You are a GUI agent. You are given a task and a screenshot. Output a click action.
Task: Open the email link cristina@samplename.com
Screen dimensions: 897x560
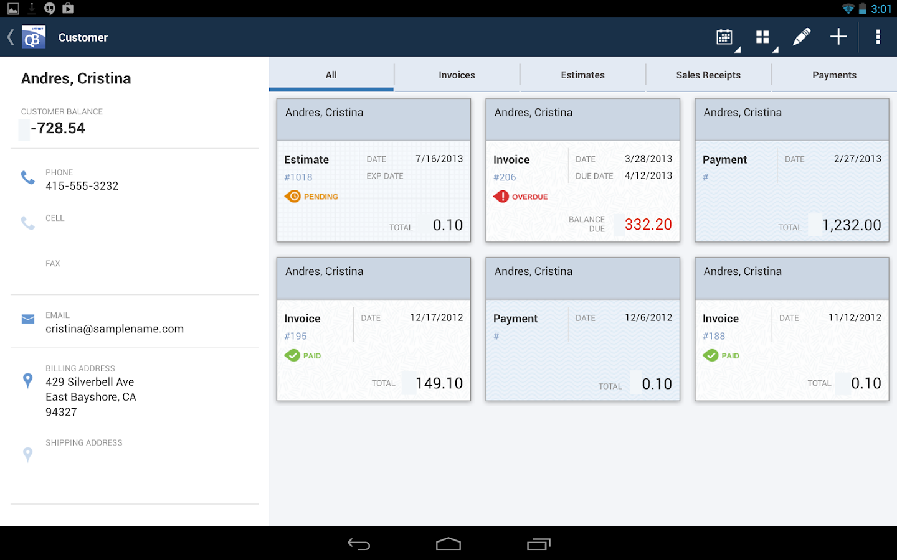115,329
